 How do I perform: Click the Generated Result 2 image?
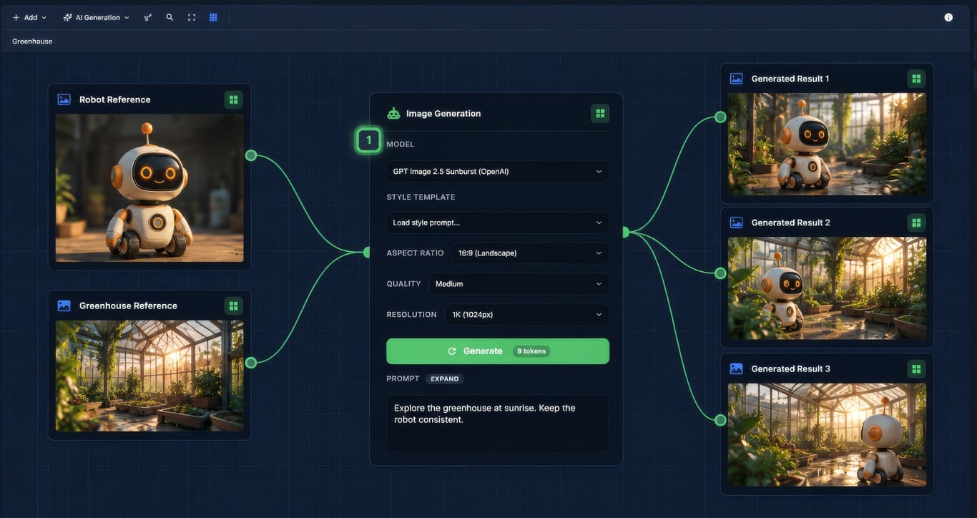[x=827, y=288]
